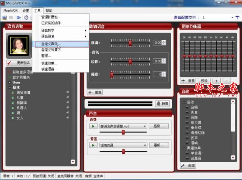Play the 声效 sound effect
Screen dimensions: 242x180
point(93,126)
